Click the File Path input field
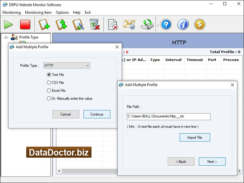The width and height of the screenshot is (244, 183). click(169, 117)
